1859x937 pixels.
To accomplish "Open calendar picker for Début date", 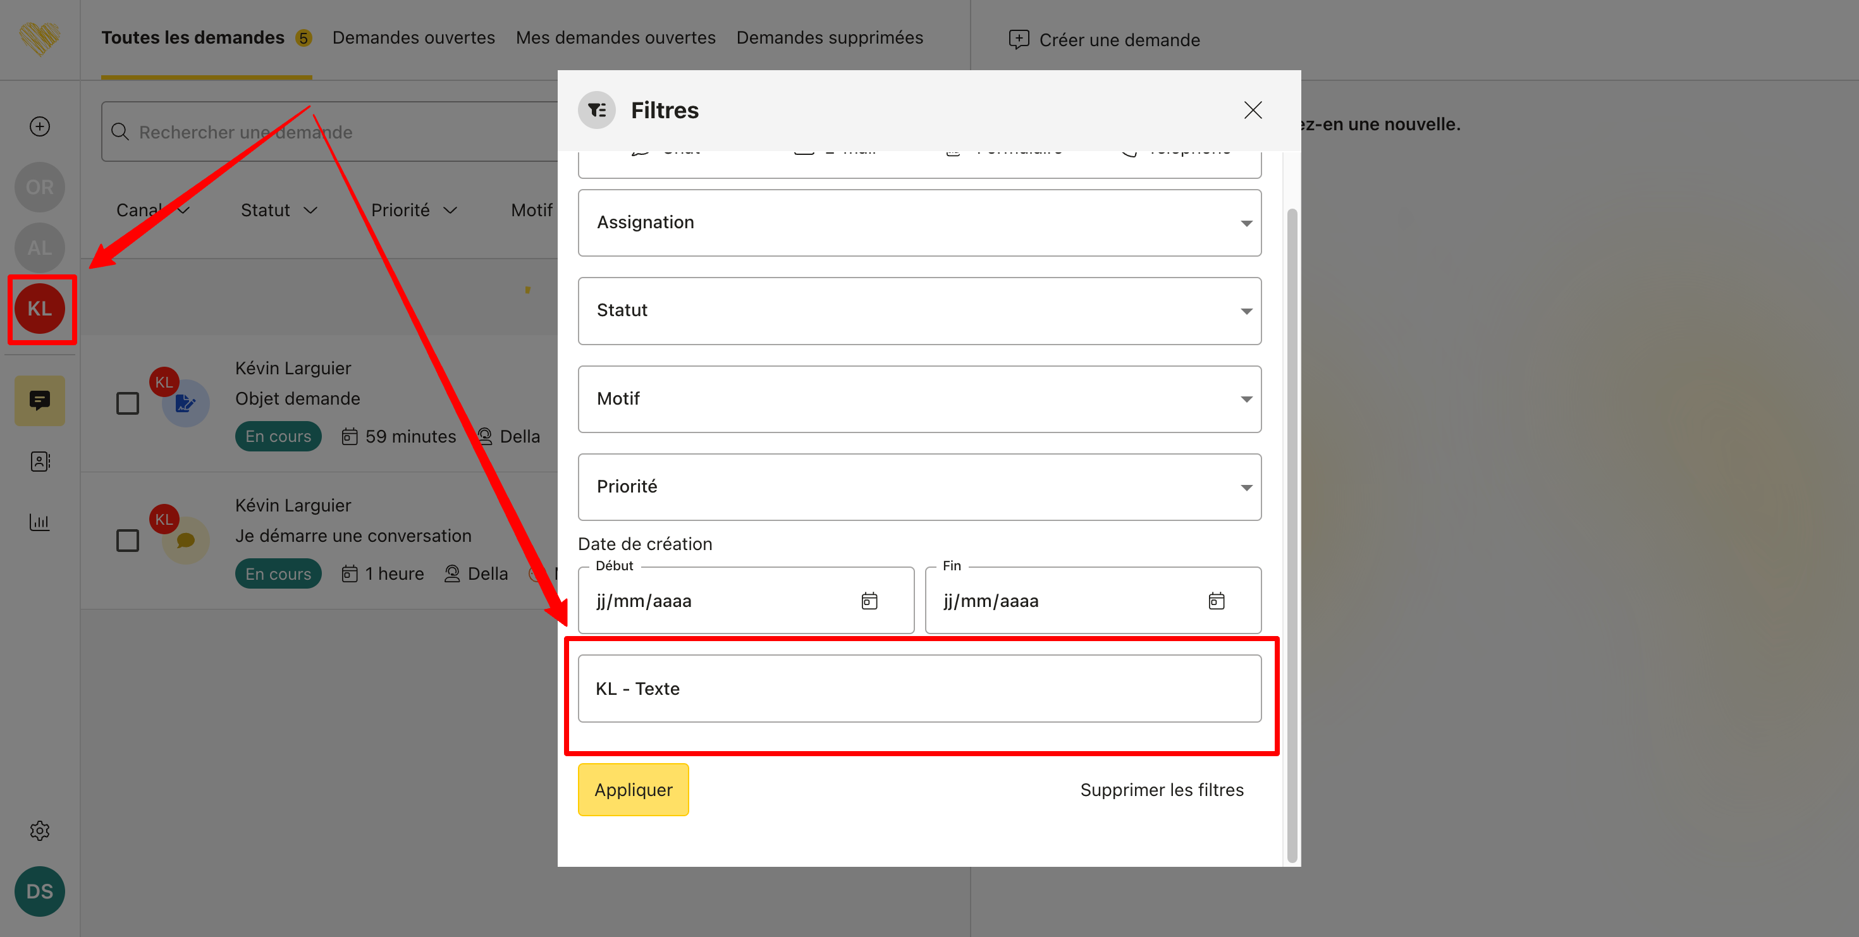I will (x=869, y=601).
